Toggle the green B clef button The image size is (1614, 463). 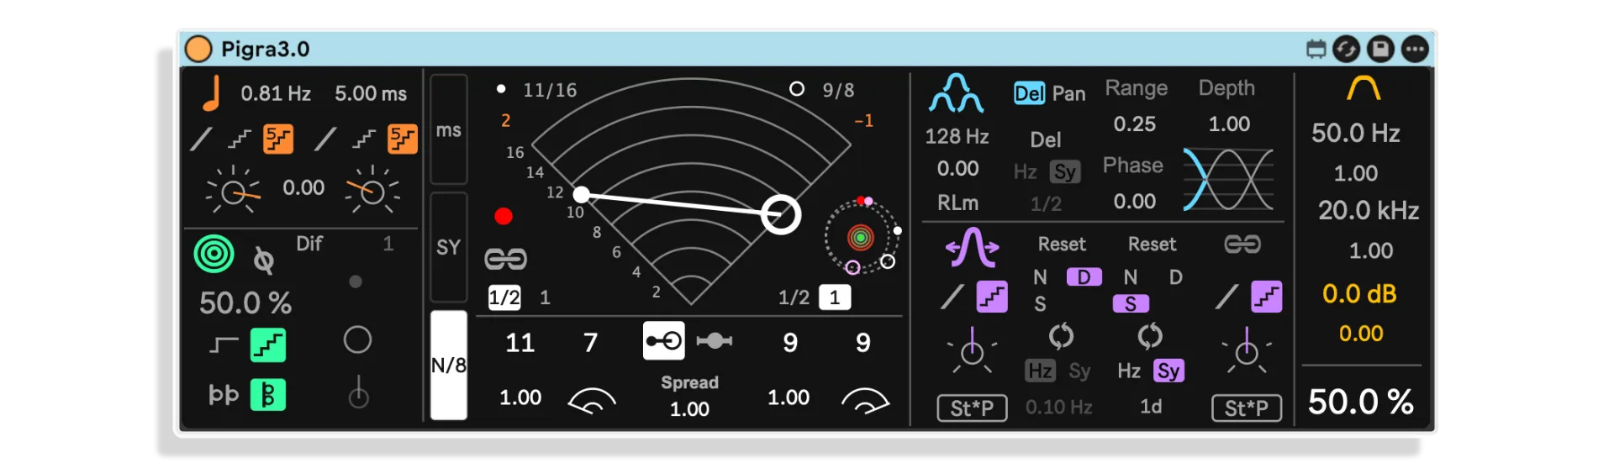coord(268,394)
